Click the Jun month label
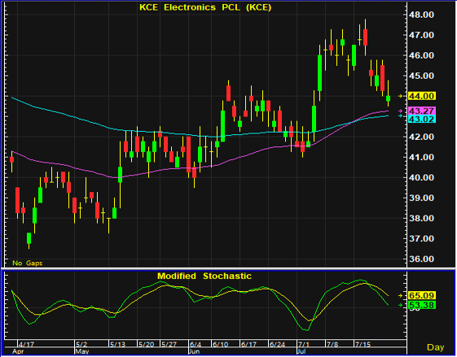 coord(195,351)
